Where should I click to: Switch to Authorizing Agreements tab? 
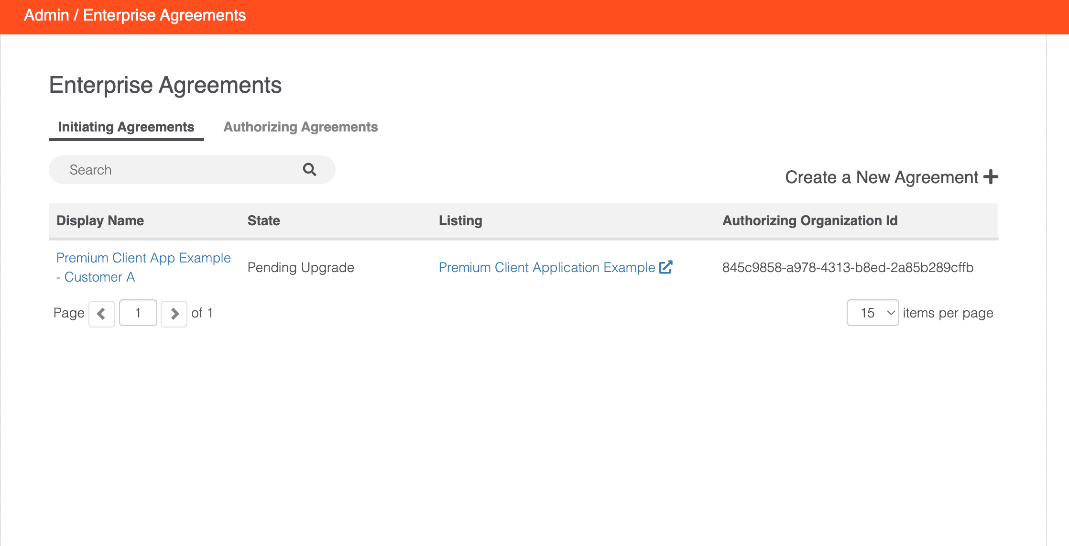(x=300, y=127)
